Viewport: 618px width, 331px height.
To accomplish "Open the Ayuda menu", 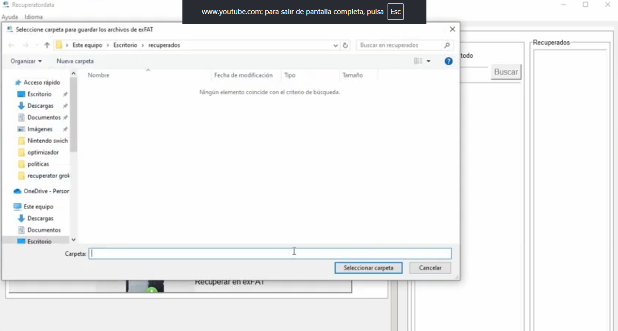I will coord(10,17).
